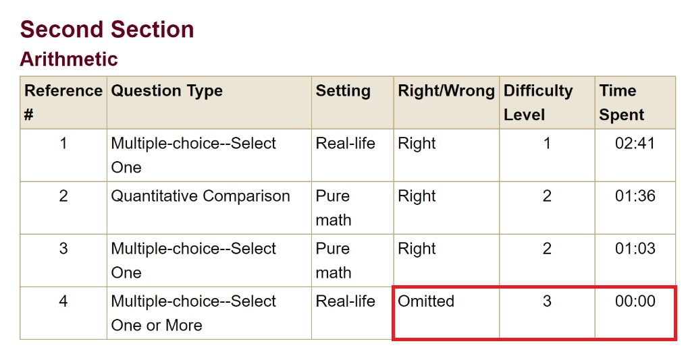The image size is (688, 356).
Task: Click the "Setting" column header
Action: 343,91
